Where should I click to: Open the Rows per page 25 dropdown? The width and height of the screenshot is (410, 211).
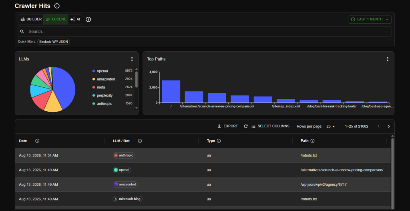331,126
